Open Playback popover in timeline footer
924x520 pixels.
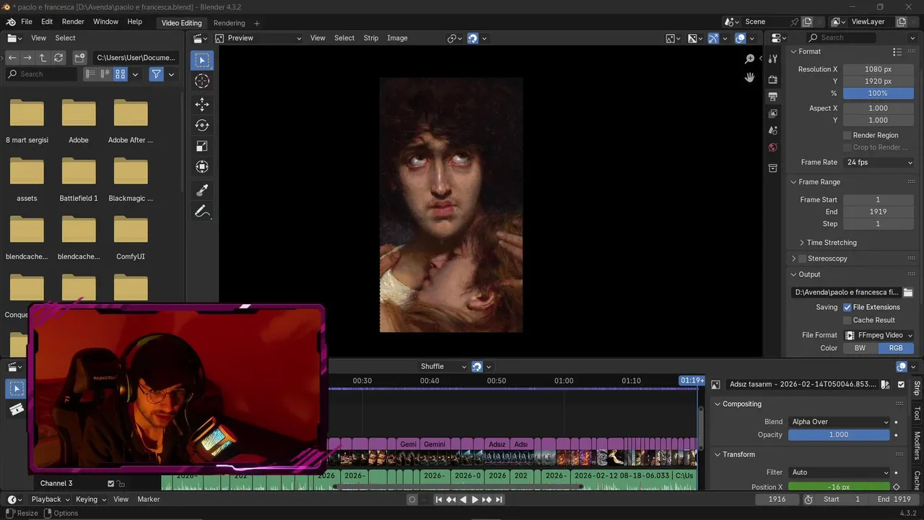pyautogui.click(x=49, y=499)
